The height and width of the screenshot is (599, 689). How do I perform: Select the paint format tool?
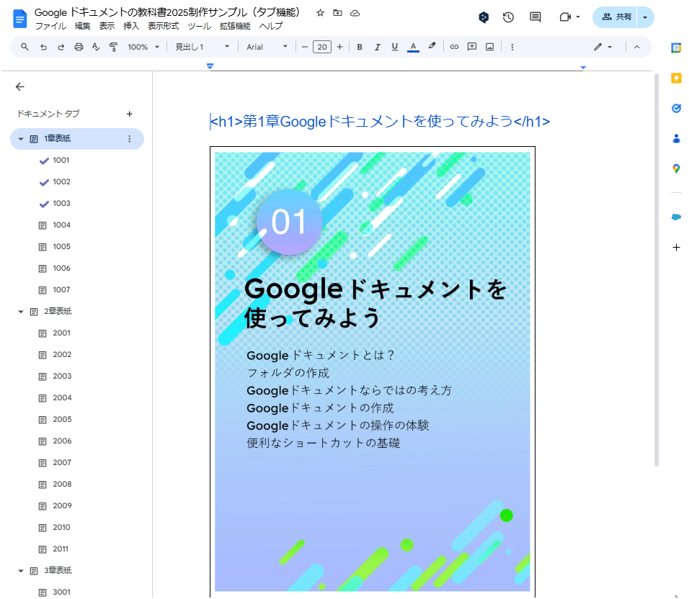(113, 46)
